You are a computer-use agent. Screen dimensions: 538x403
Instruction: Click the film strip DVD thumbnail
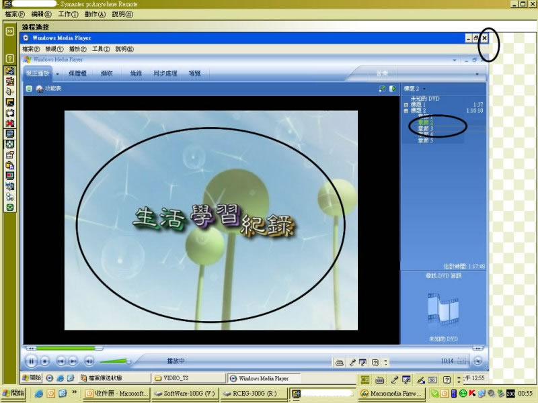click(443, 309)
